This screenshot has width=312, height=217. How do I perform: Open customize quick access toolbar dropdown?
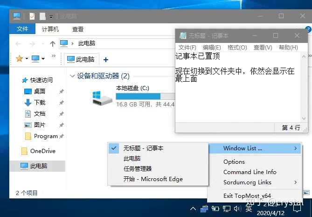pyautogui.click(x=51, y=17)
